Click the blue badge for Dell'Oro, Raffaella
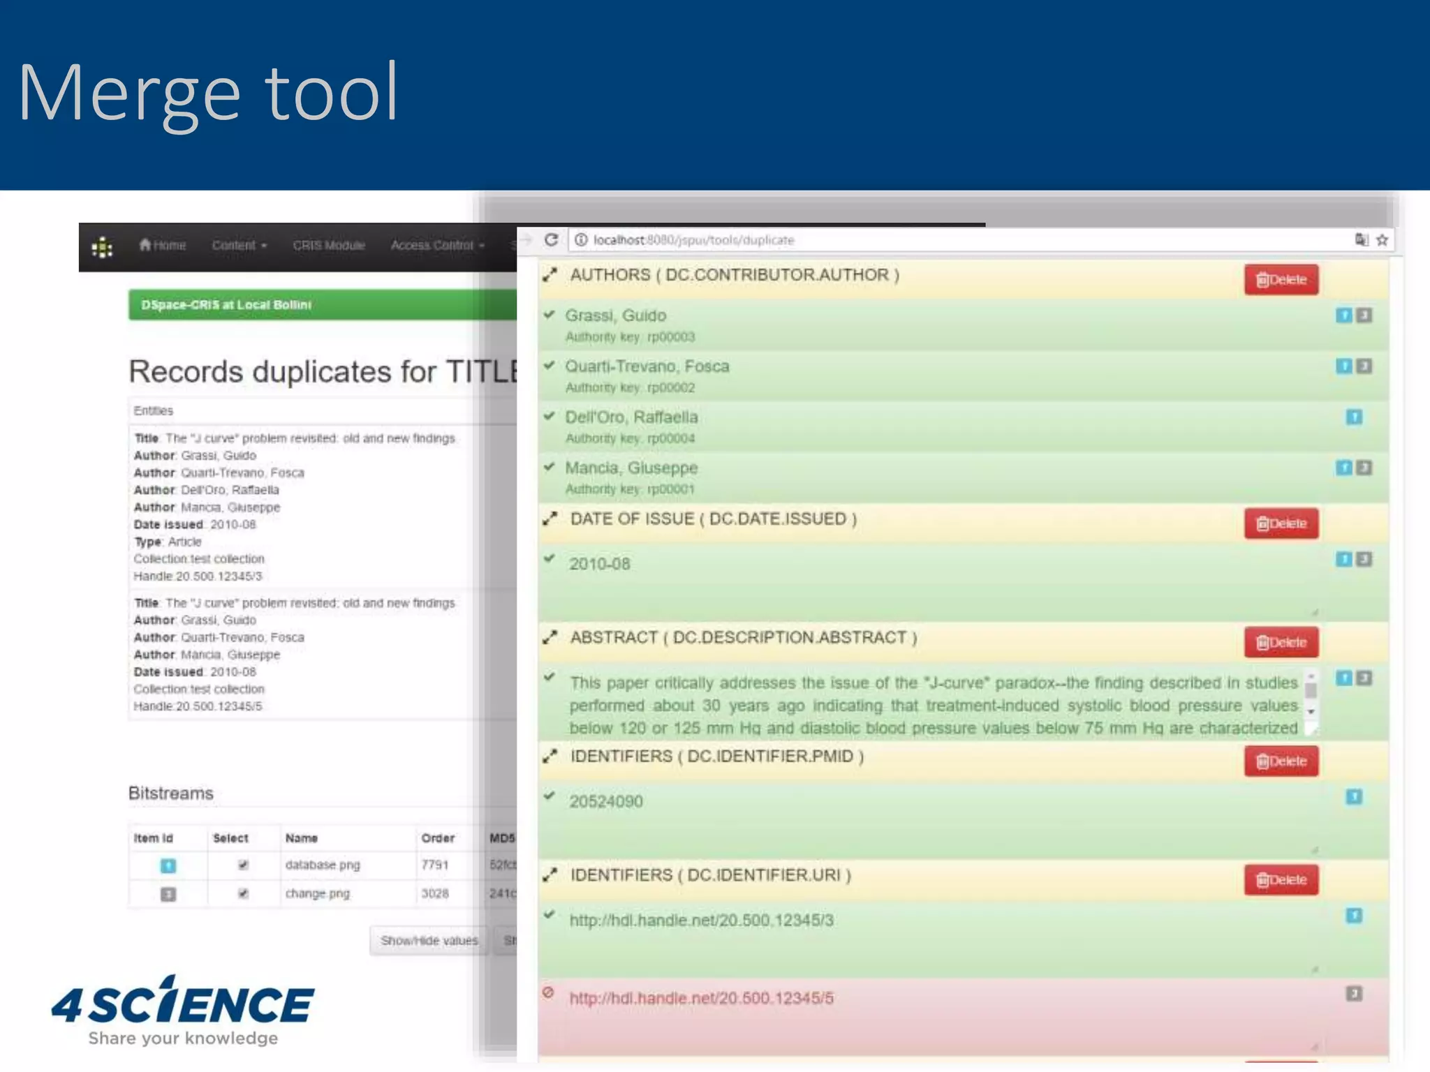This screenshot has width=1430, height=1072. coord(1354,417)
